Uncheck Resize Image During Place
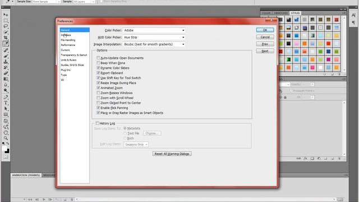 point(98,83)
